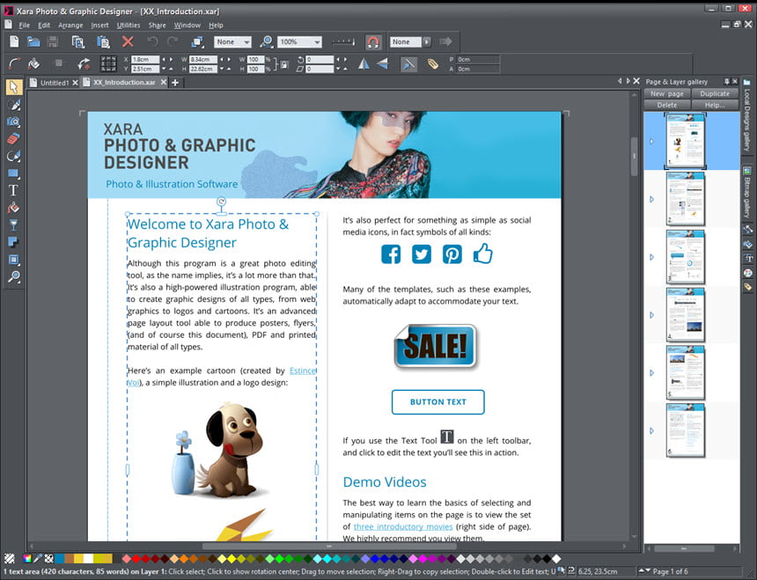Open the color editor icon
The image size is (757, 580).
(x=27, y=558)
